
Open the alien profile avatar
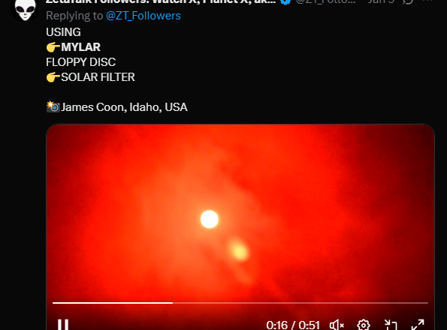tap(25, 10)
